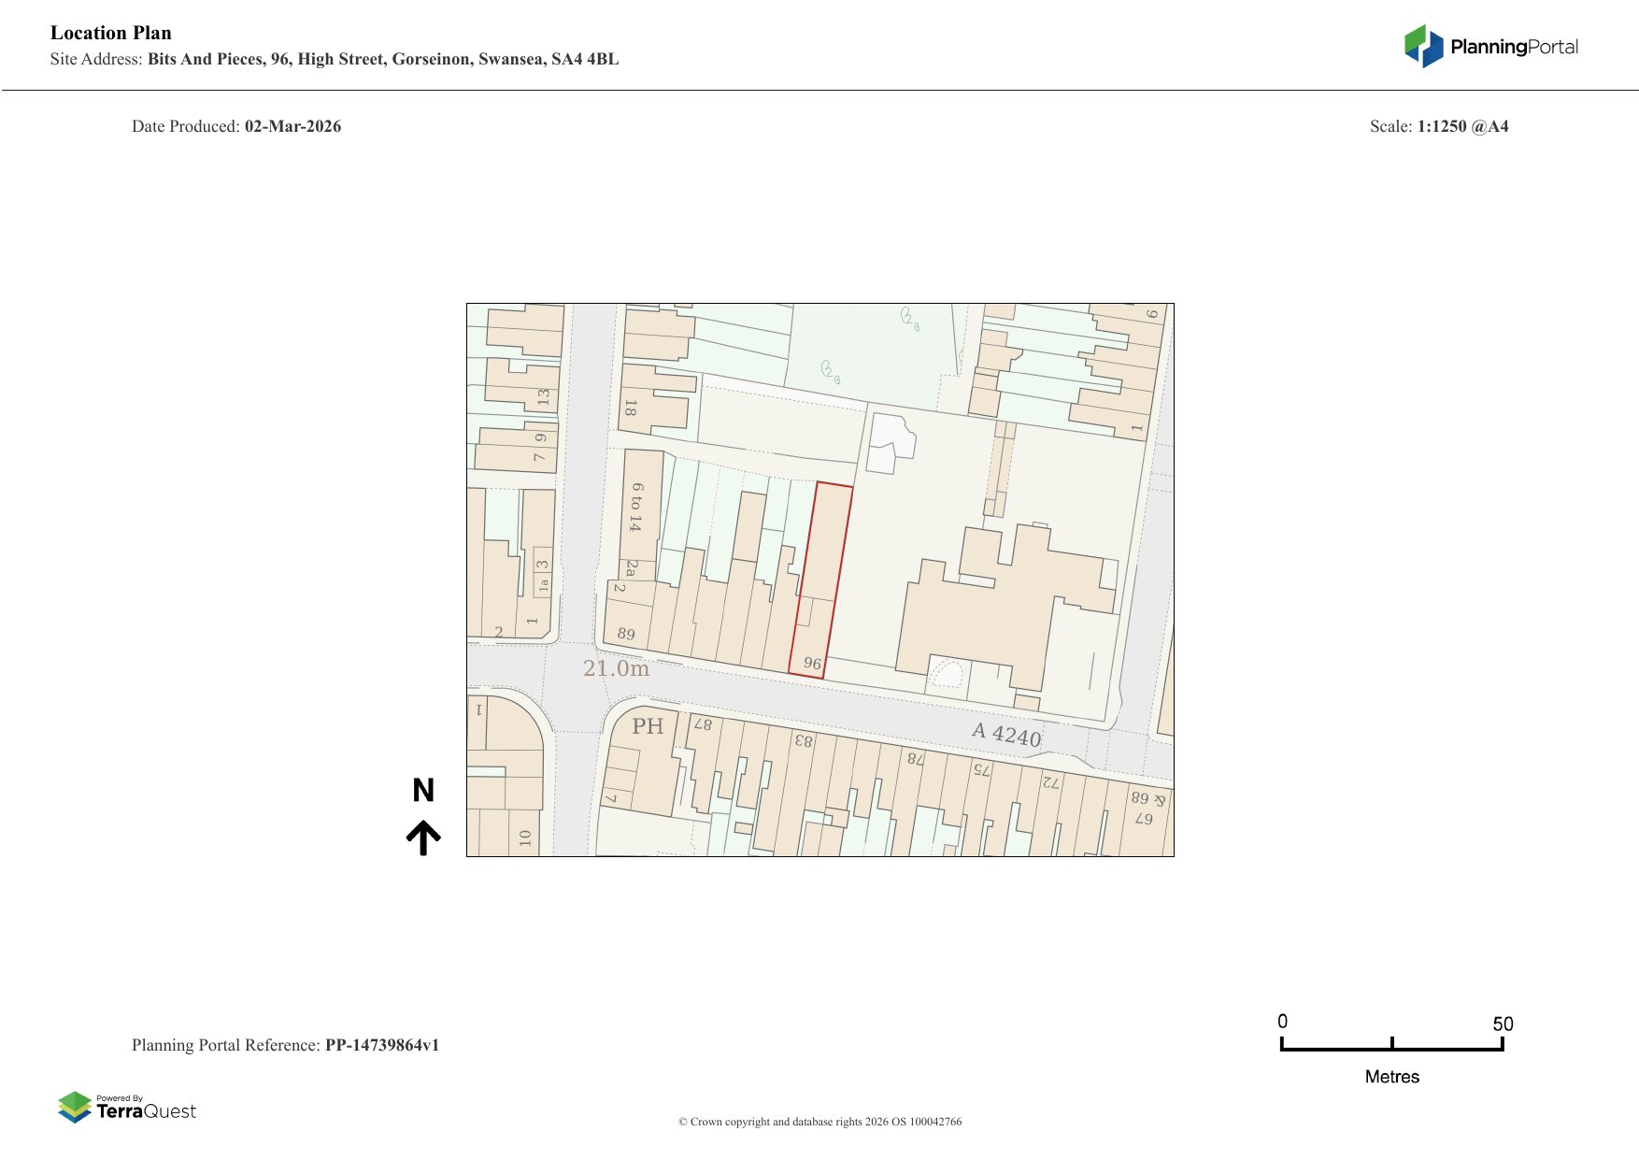Click the Crown copyright notice text

point(819,1122)
